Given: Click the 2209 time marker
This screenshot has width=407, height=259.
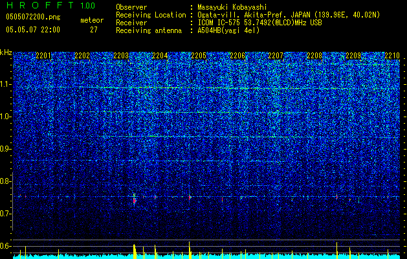Looking at the screenshot, I should [x=353, y=56].
